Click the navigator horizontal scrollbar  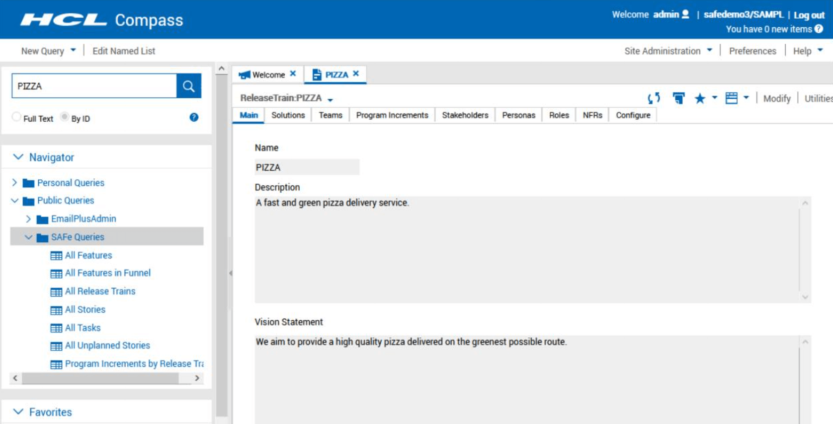[100, 378]
